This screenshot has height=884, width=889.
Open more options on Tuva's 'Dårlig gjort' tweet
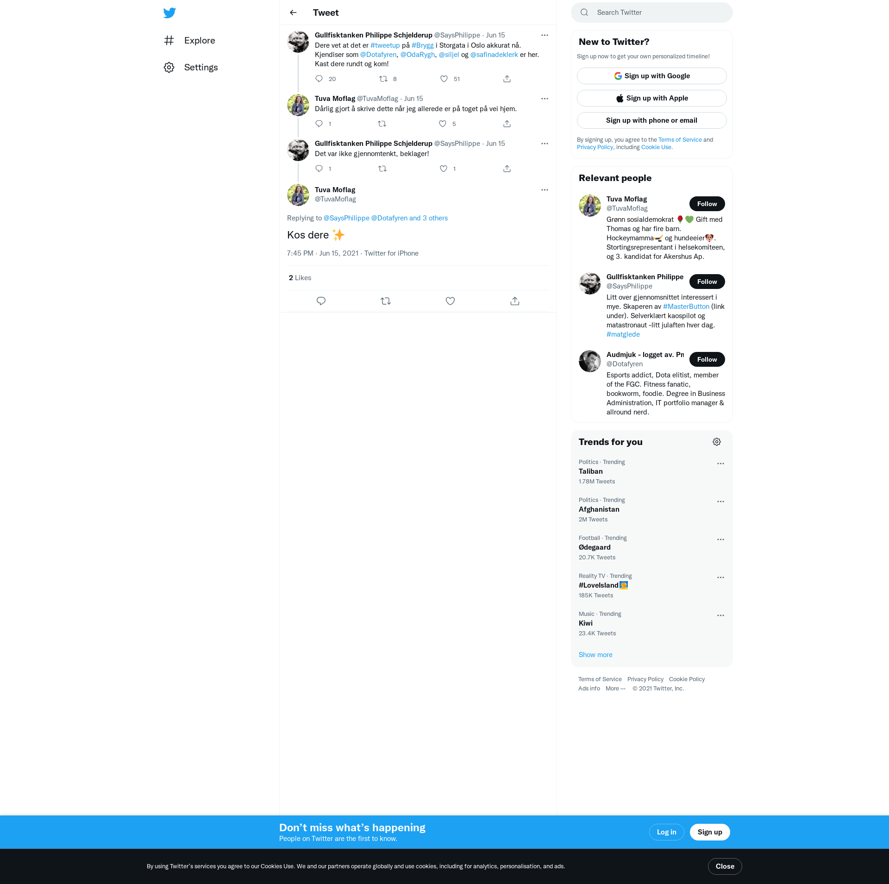coord(545,99)
